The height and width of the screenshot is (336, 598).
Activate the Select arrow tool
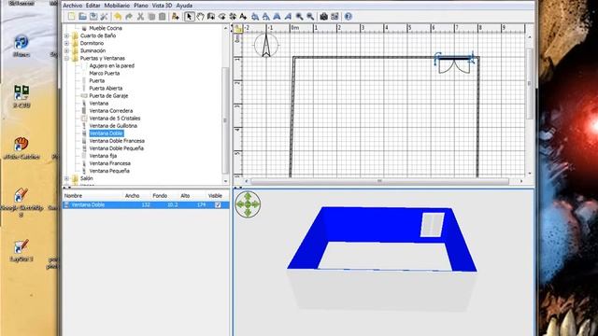point(189,17)
